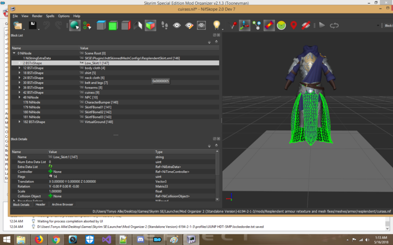Open the Archive Browser tab
This screenshot has width=393, height=245.
point(62,205)
